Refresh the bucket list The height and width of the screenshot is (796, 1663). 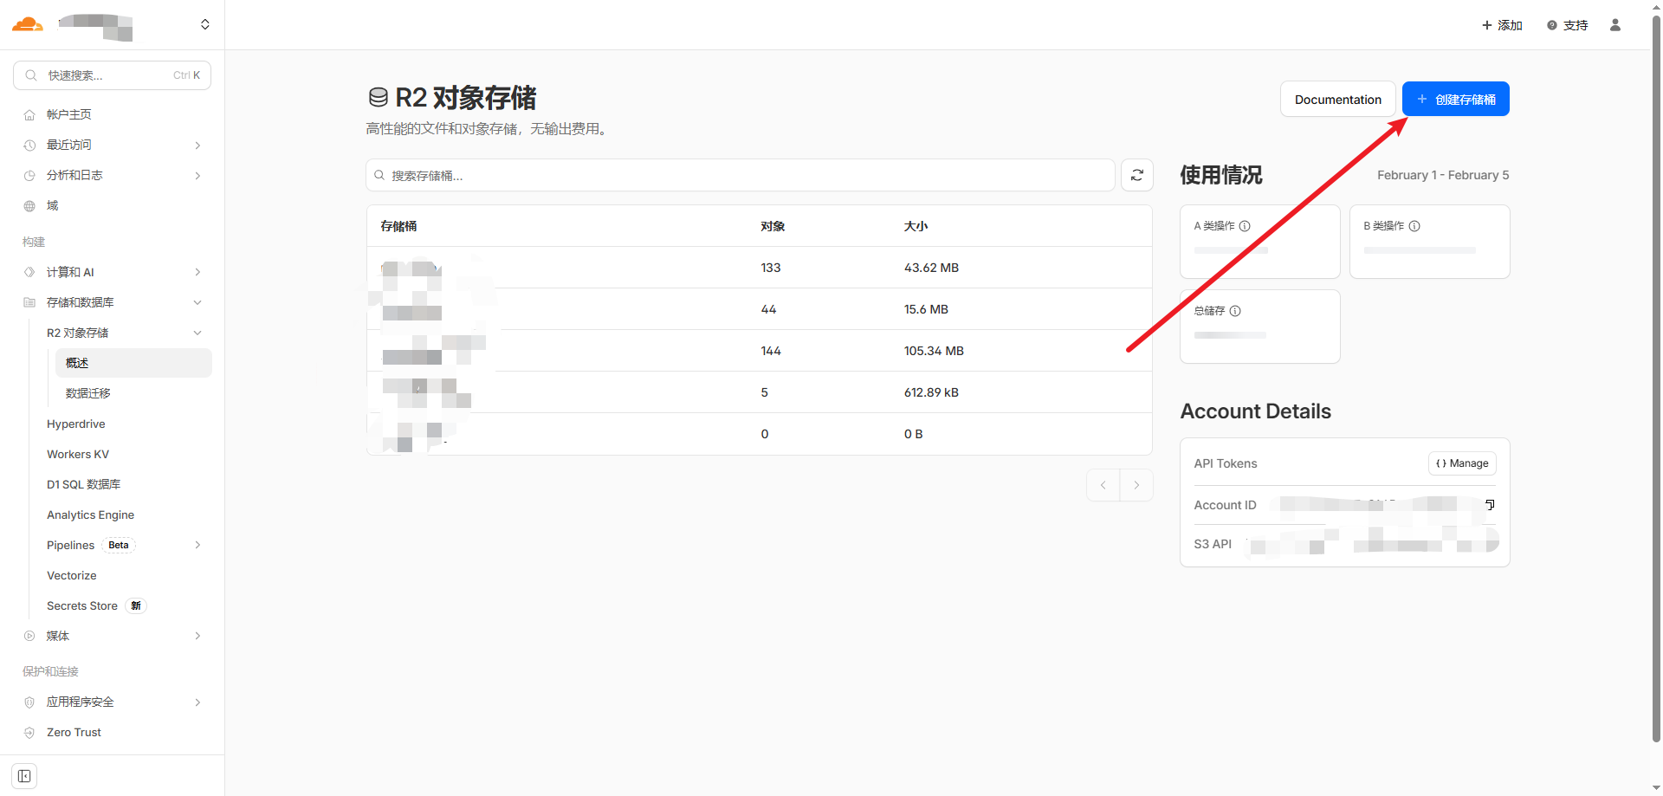(1137, 175)
